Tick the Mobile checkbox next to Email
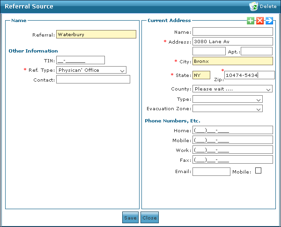The width and height of the screenshot is (281, 227). pos(258,170)
